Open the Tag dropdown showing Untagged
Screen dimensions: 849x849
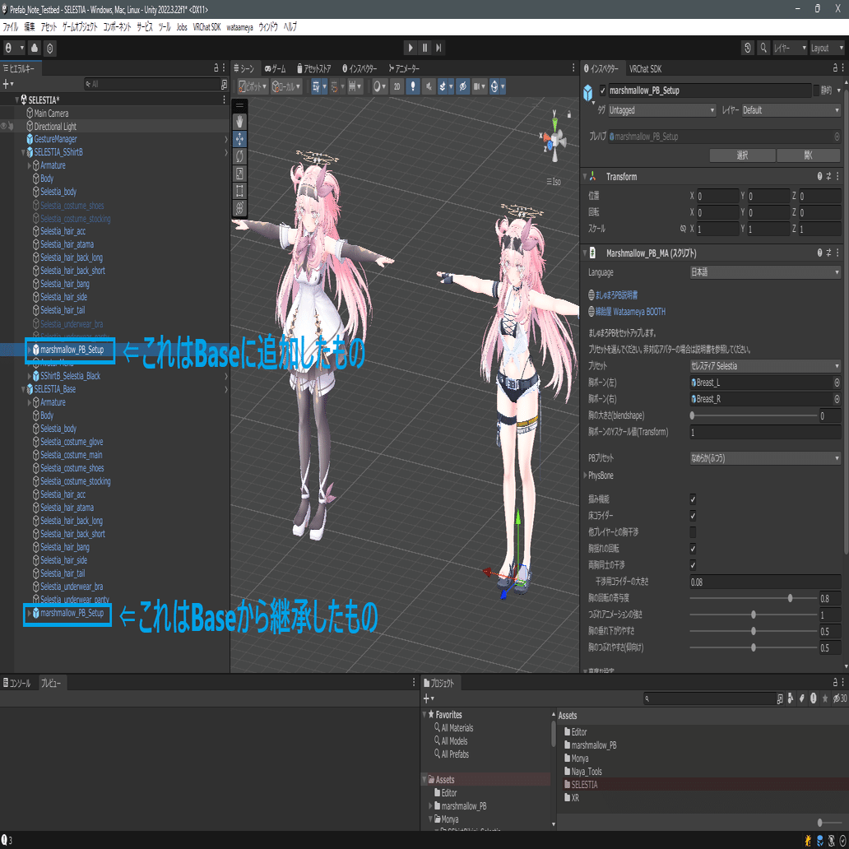(x=661, y=110)
